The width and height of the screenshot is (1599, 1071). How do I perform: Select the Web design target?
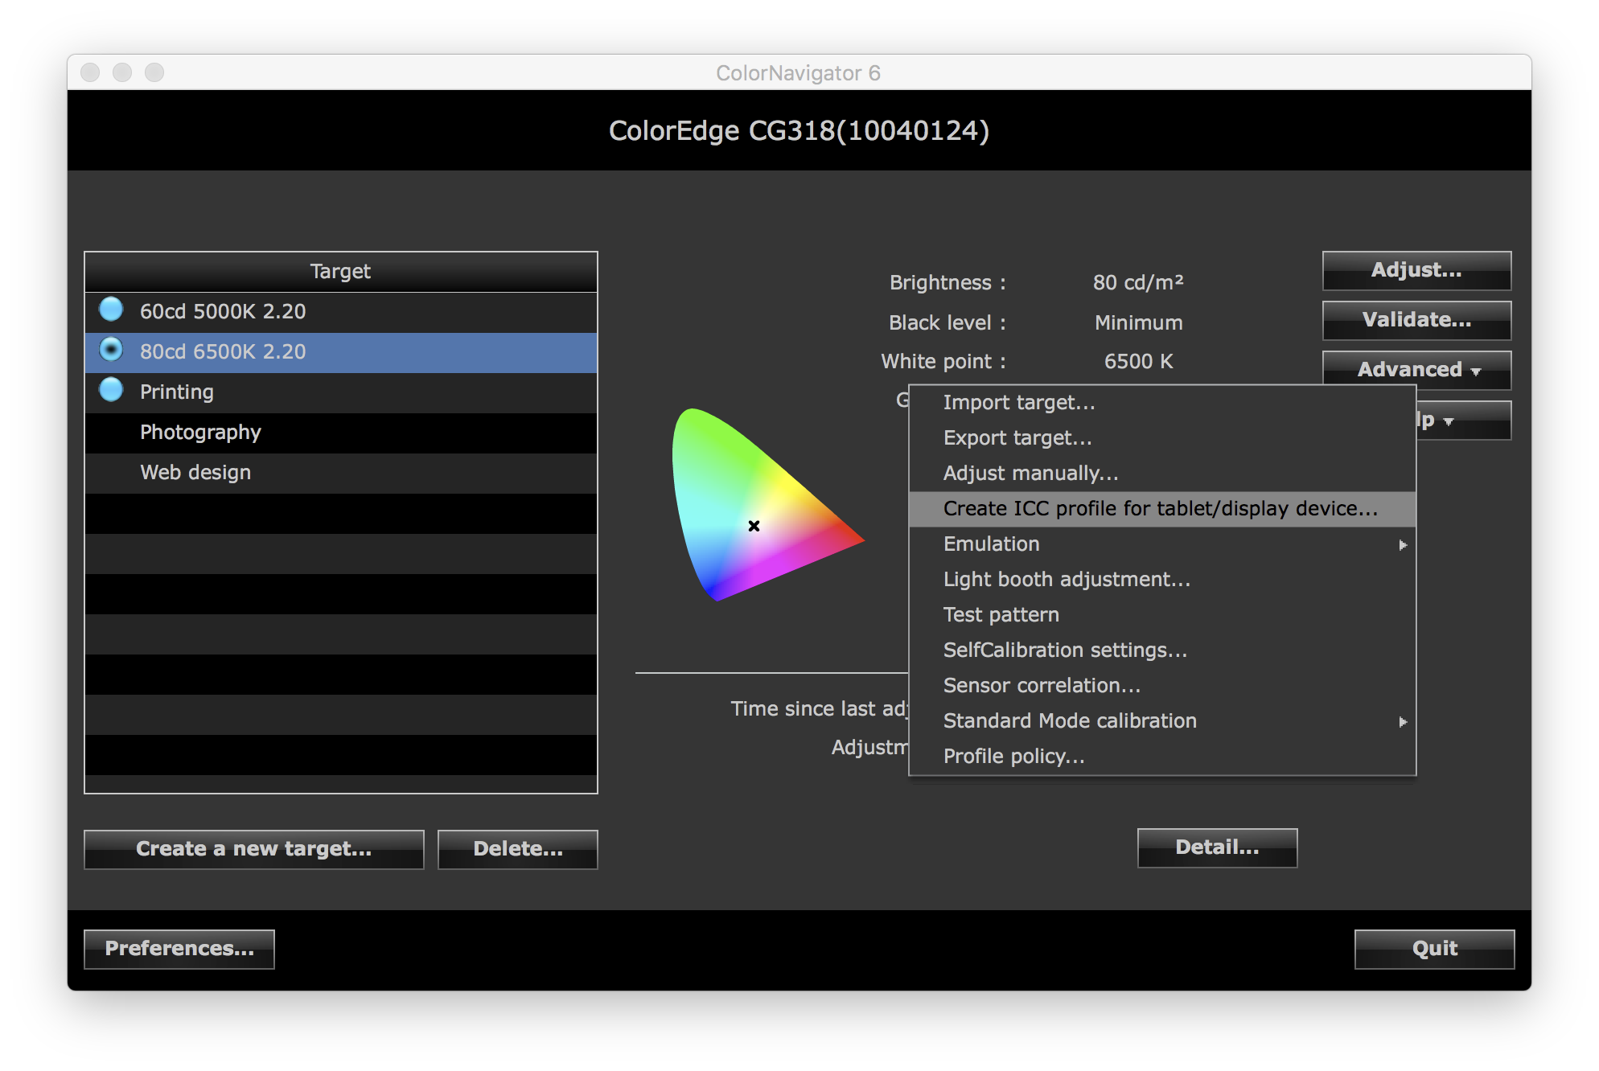[341, 473]
